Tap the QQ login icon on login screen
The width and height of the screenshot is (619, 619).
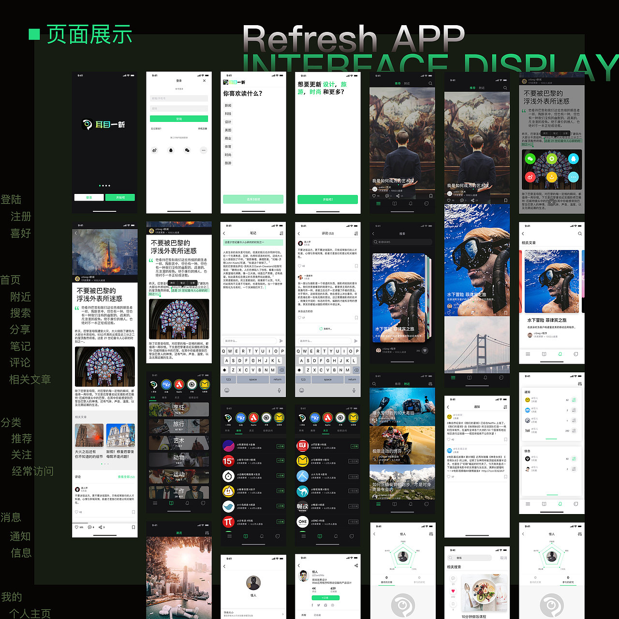click(x=171, y=150)
